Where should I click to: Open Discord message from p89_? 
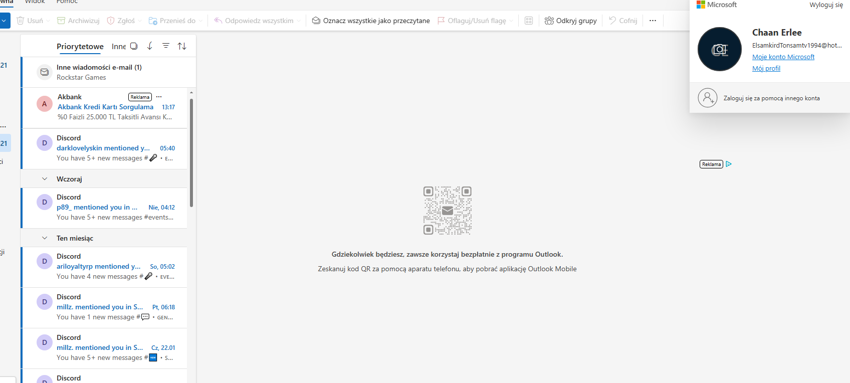click(105, 208)
